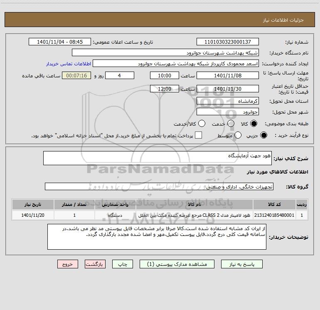Click the نام کالا column header
Image resolution: width=320 pixels, height=310 pixels.
coord(194,204)
